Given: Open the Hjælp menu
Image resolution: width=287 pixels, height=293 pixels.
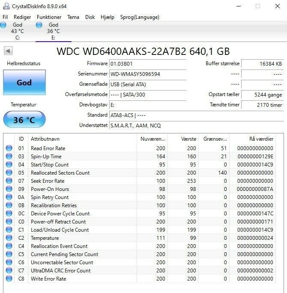Looking at the screenshot, I should pos(107,17).
